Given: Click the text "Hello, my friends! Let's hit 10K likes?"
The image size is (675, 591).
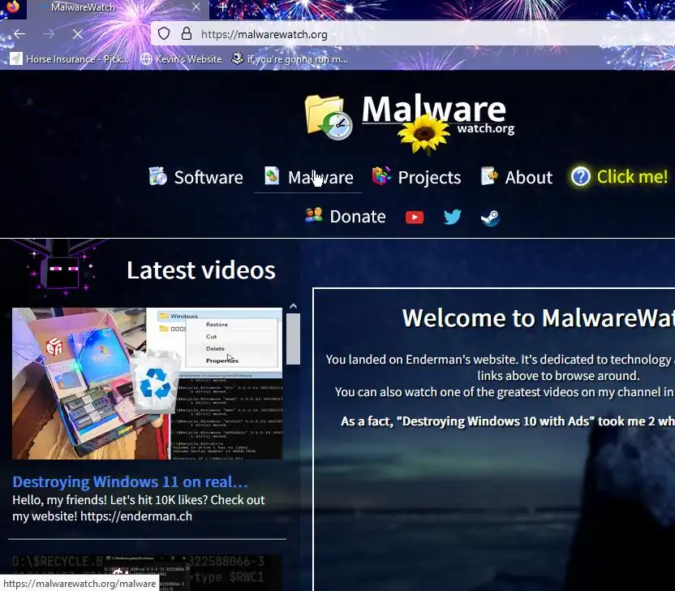Looking at the screenshot, I should pyautogui.click(x=110, y=500).
